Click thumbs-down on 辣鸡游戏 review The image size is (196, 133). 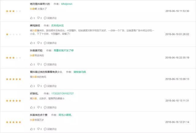[38, 43]
